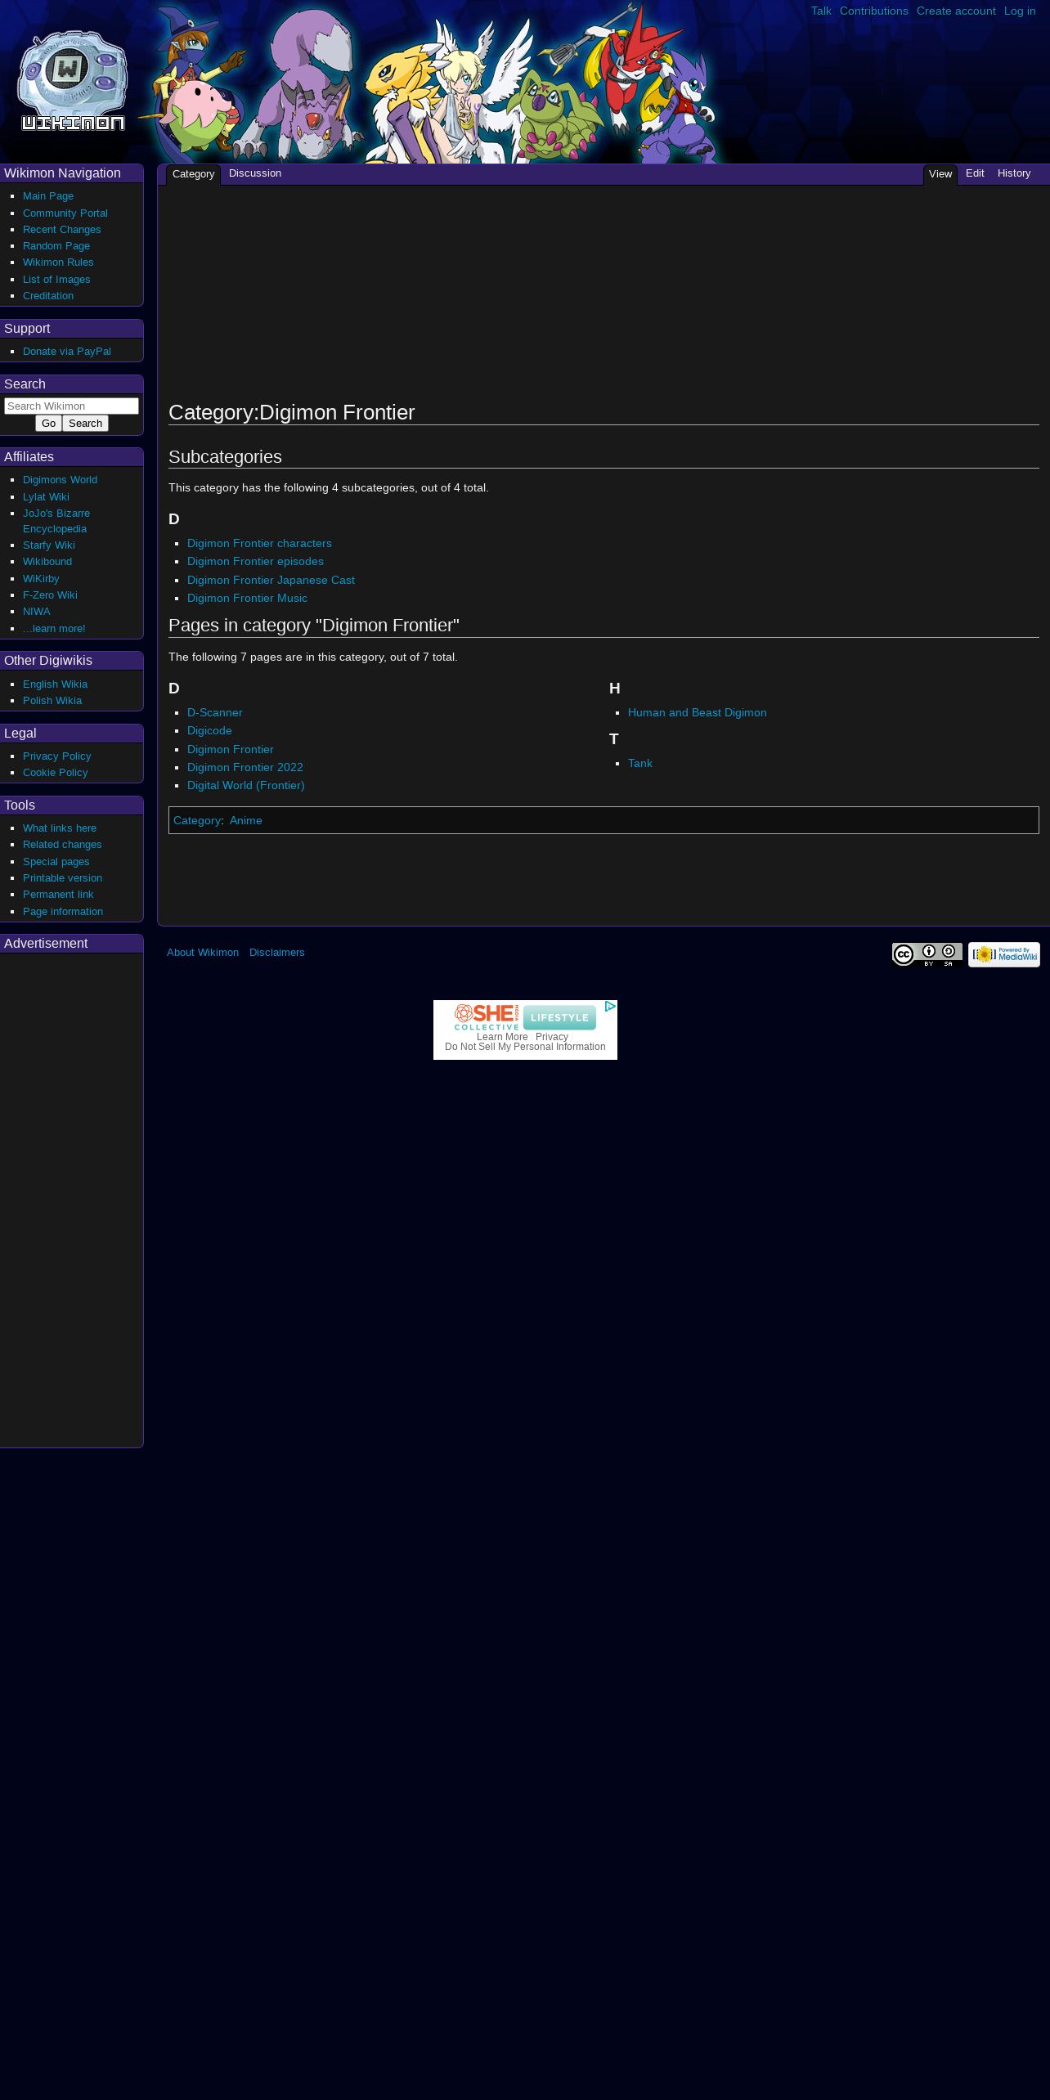
Task: Click What links here
Action: [x=60, y=828]
